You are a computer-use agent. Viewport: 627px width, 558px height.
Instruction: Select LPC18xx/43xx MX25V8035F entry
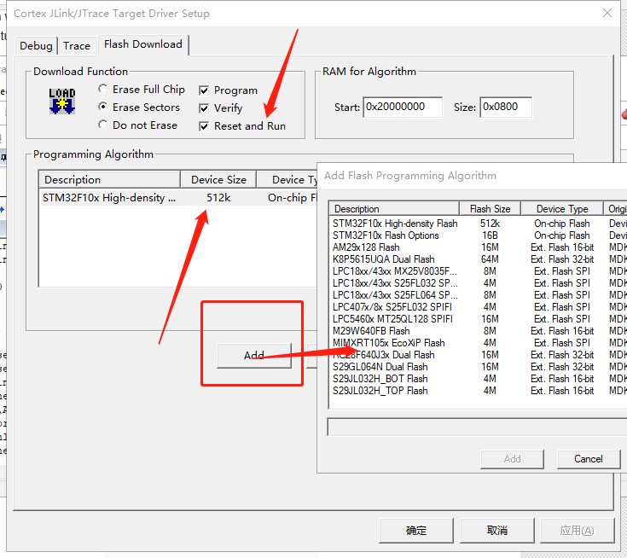click(478, 271)
